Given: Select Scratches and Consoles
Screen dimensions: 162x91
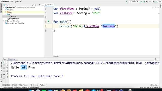Looking at the screenshot, I should (16, 23).
